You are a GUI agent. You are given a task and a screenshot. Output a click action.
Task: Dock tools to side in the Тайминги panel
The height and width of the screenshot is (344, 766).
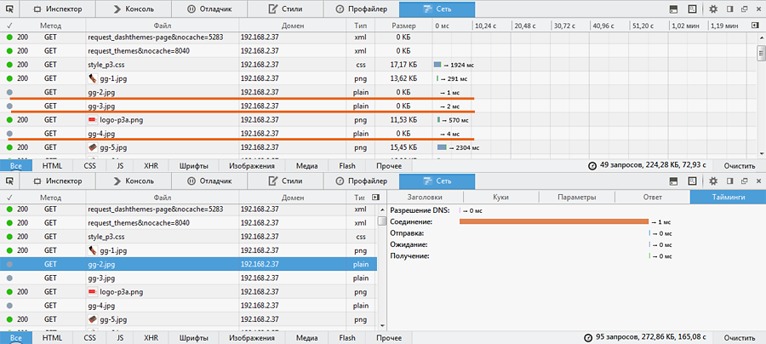[x=730, y=181]
